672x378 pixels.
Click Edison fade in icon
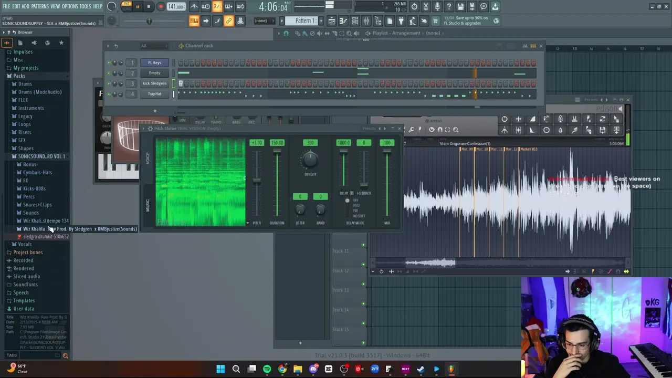[532, 120]
